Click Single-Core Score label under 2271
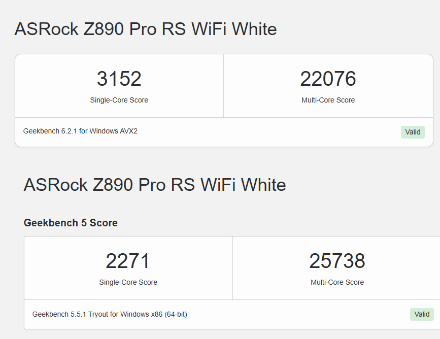This screenshot has height=339, width=440. coord(128,282)
